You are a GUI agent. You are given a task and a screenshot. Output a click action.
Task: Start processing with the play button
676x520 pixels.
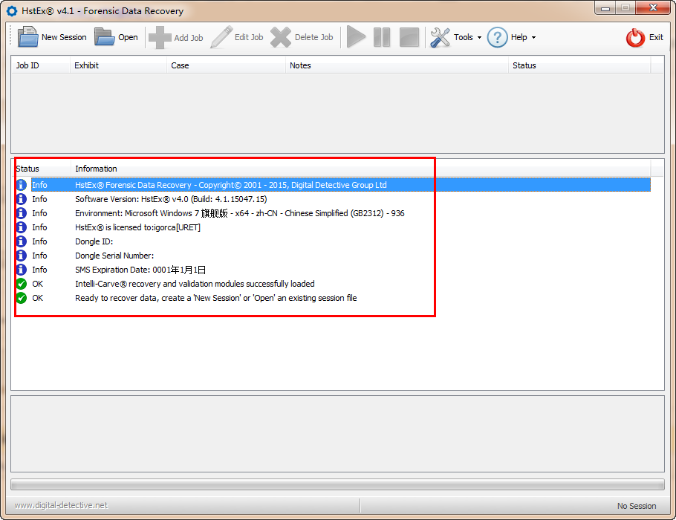(x=356, y=37)
